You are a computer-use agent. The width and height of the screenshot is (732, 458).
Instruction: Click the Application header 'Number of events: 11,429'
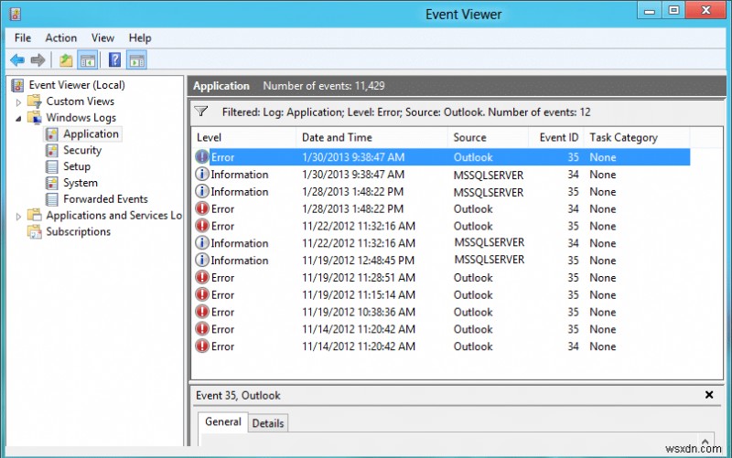pos(324,86)
